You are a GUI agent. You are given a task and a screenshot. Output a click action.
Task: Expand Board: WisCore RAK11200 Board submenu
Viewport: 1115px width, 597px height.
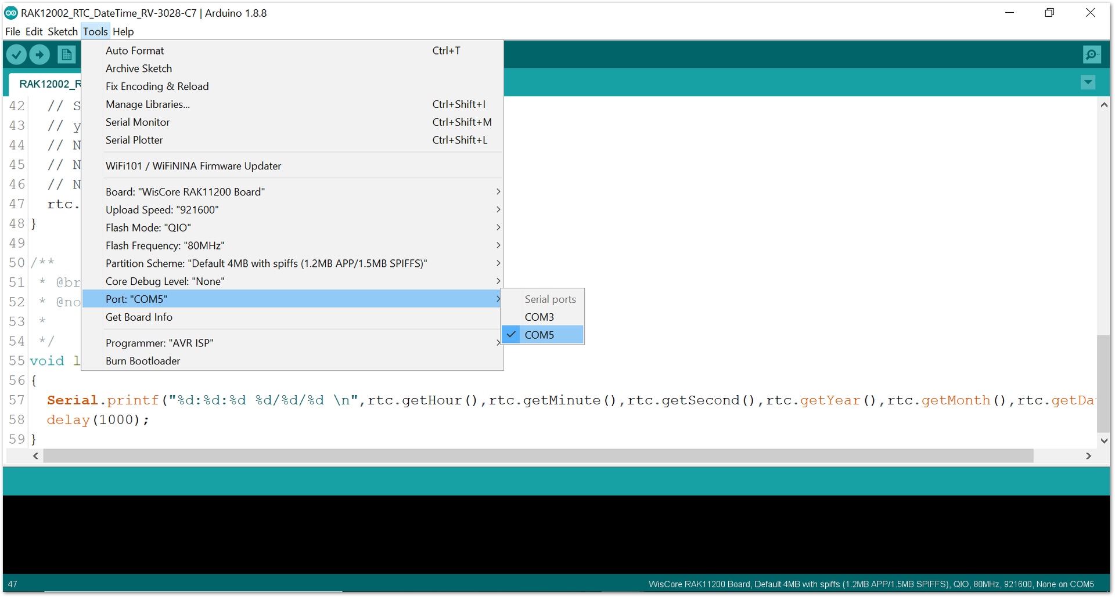292,191
